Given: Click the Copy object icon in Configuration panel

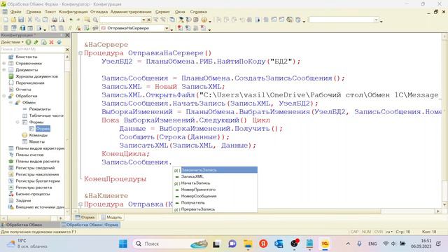Looking at the screenshot, I should tap(44, 42).
